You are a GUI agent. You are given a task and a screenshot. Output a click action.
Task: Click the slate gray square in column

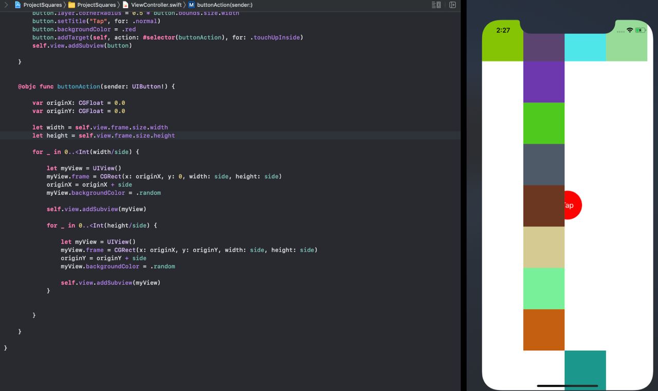coord(544,164)
